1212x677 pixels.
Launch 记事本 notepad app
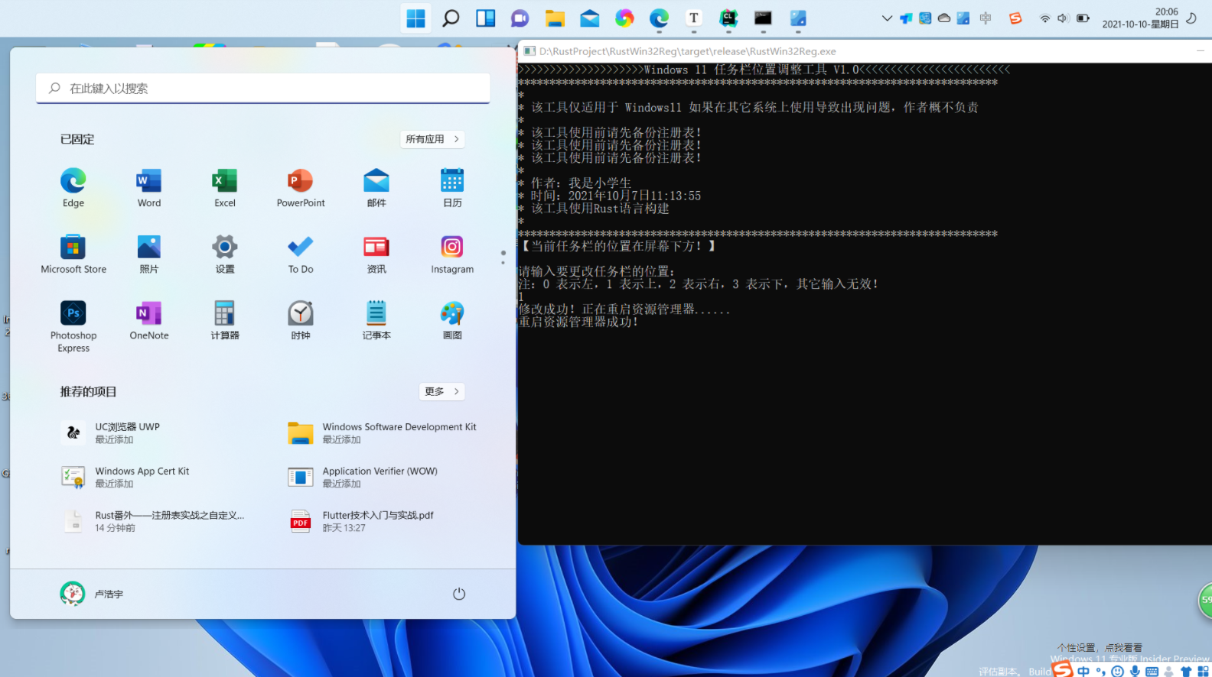point(376,321)
